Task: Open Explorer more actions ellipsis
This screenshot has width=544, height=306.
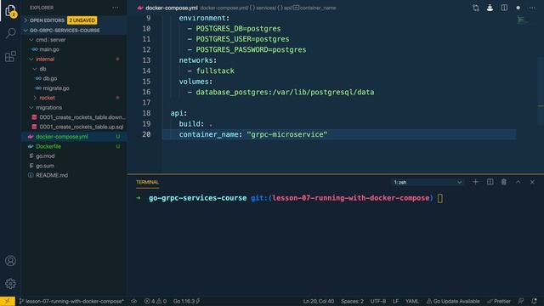Action: [116, 8]
